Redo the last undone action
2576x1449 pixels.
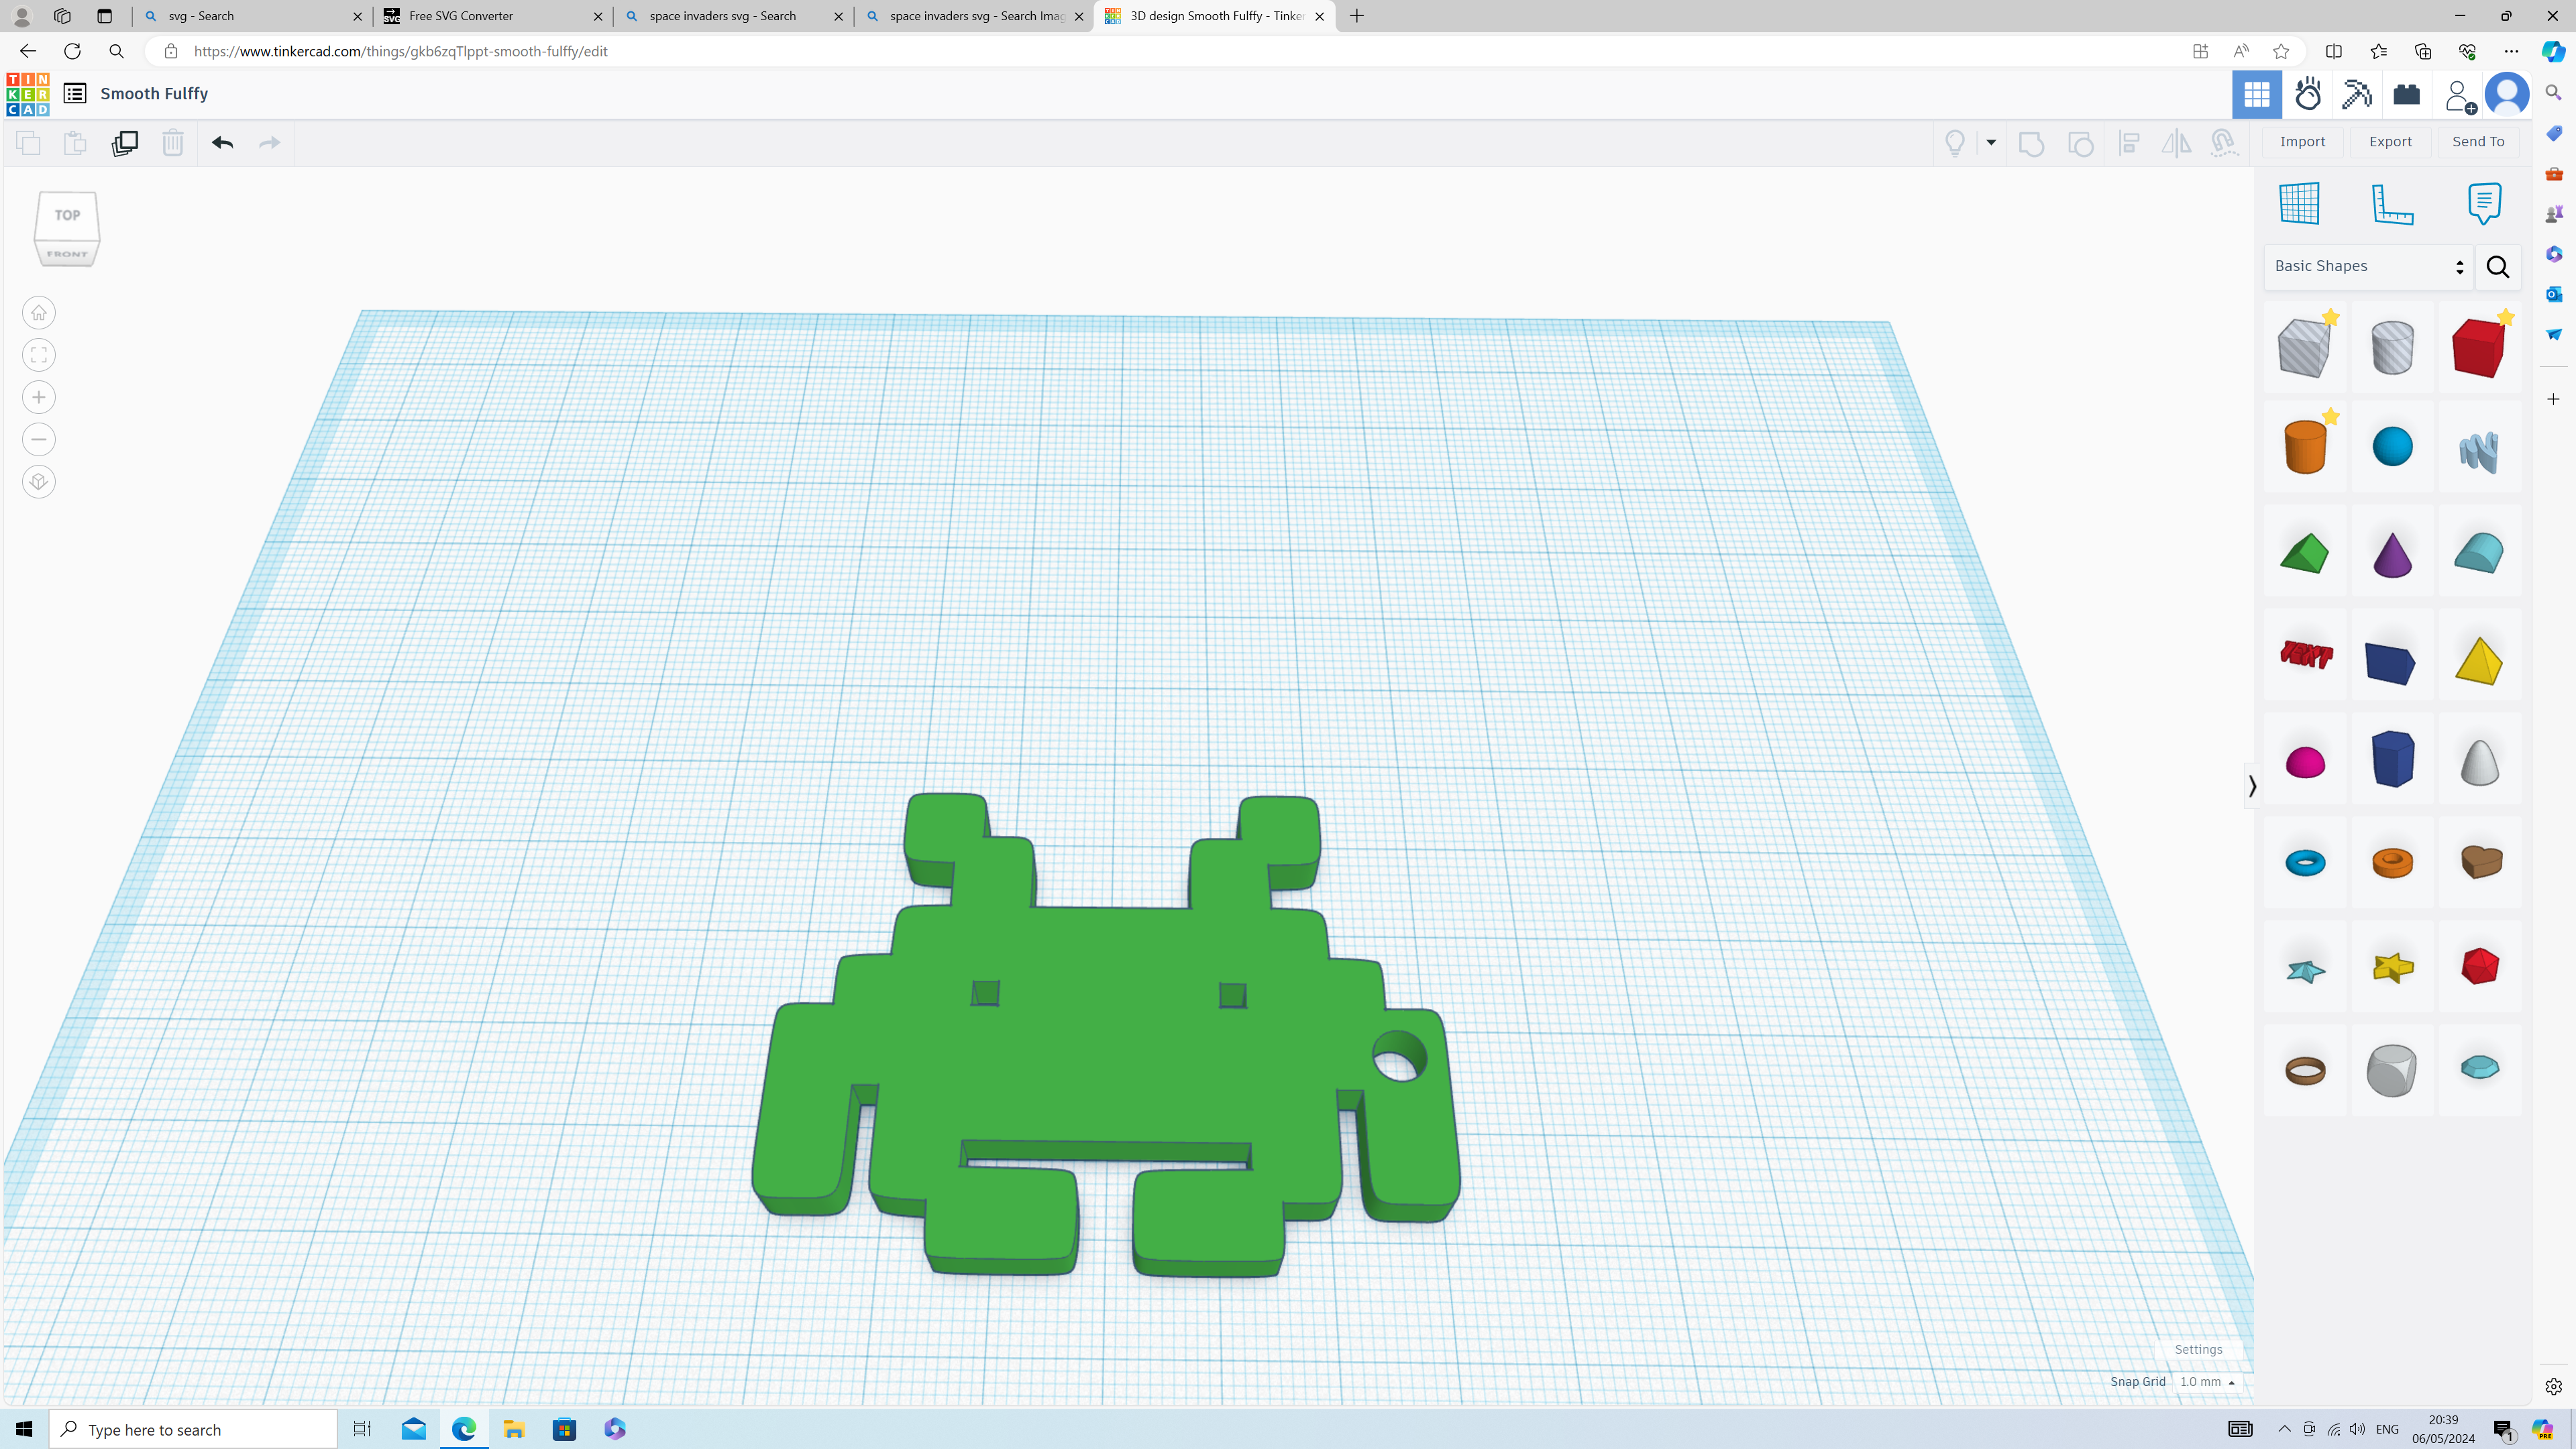[x=269, y=142]
